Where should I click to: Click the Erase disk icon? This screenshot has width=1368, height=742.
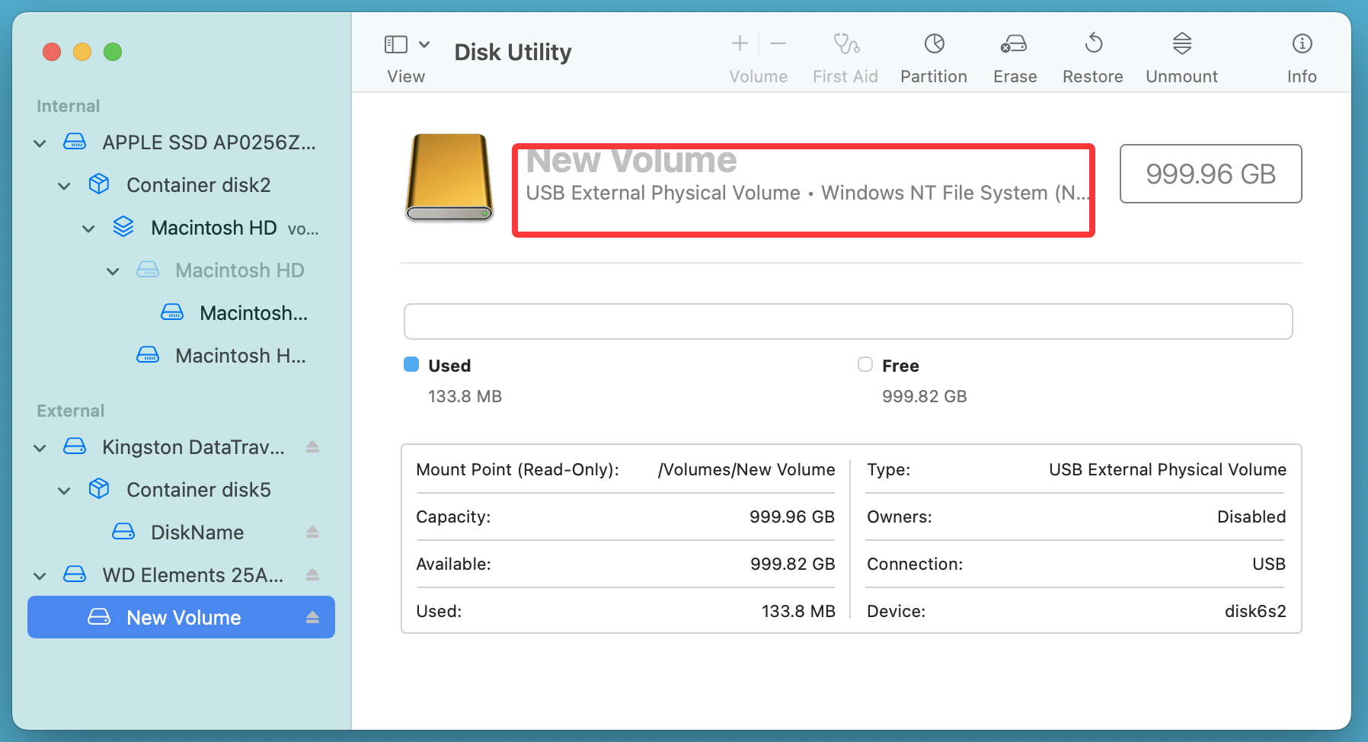(x=1014, y=44)
